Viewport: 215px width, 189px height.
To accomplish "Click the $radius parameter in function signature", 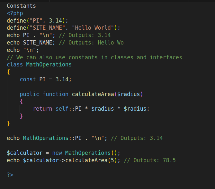I will [129, 94].
